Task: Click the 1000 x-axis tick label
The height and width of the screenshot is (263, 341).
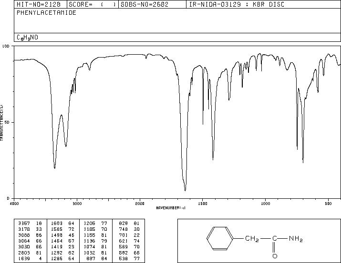Action: (x=265, y=204)
